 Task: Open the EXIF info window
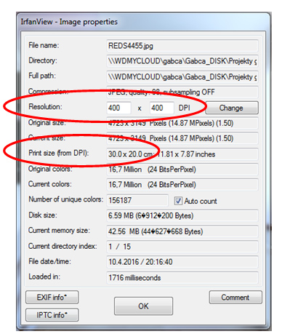(x=52, y=297)
